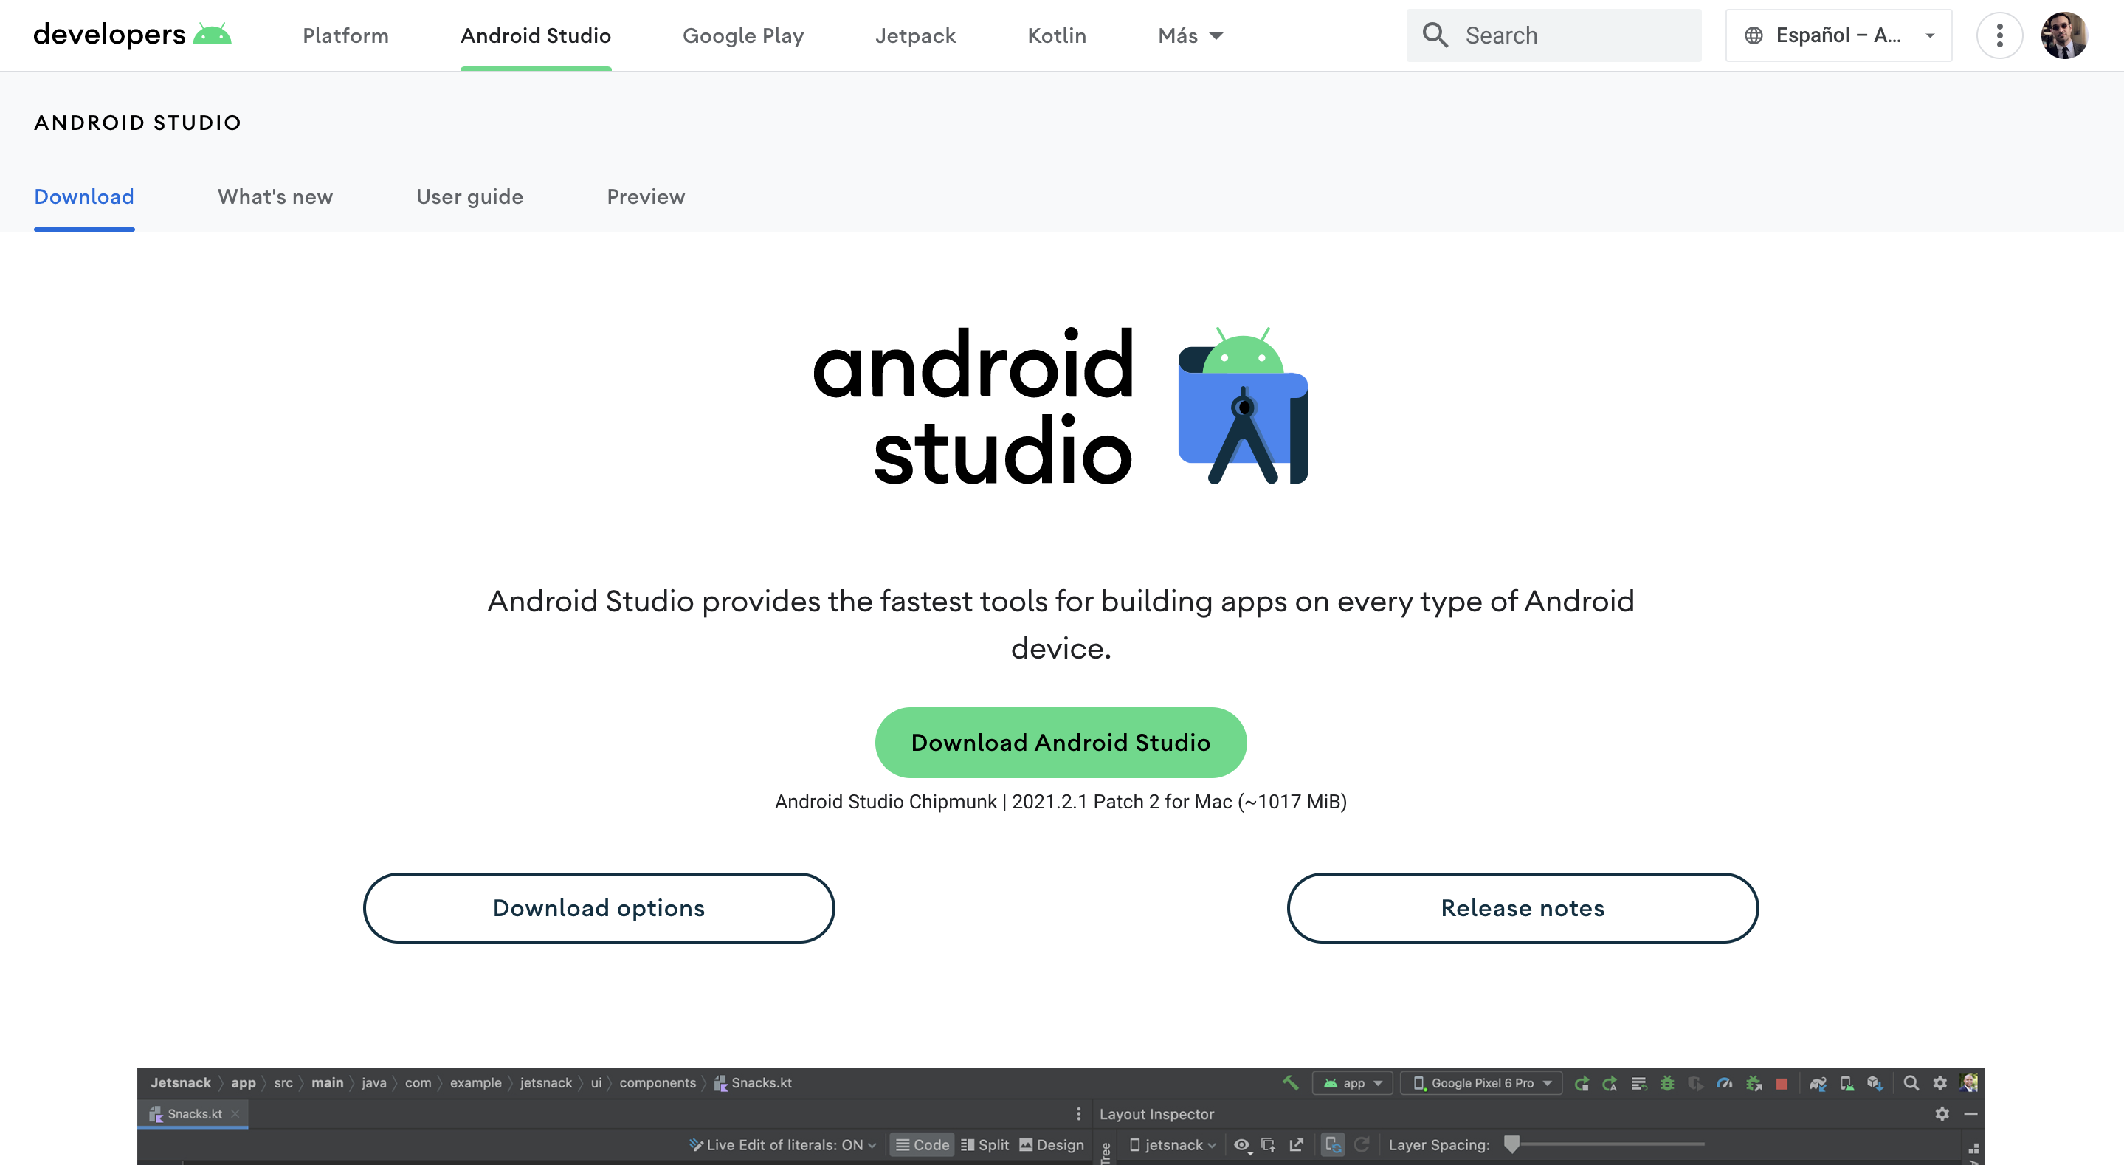Click the SDK Manager cube icon

tap(1875, 1083)
